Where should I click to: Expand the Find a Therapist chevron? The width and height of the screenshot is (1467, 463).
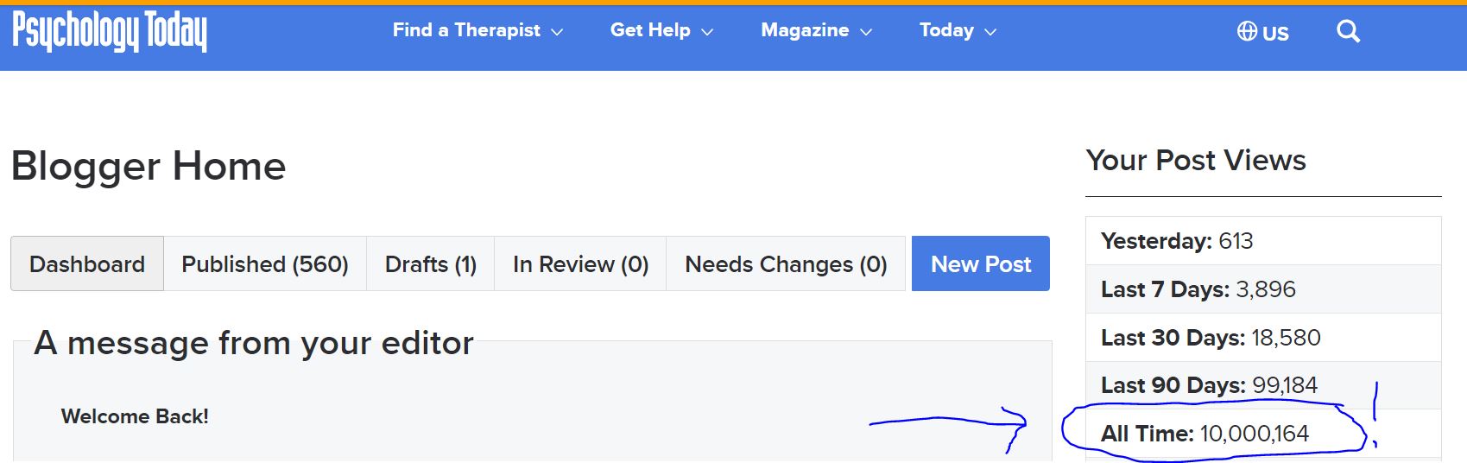[x=557, y=32]
